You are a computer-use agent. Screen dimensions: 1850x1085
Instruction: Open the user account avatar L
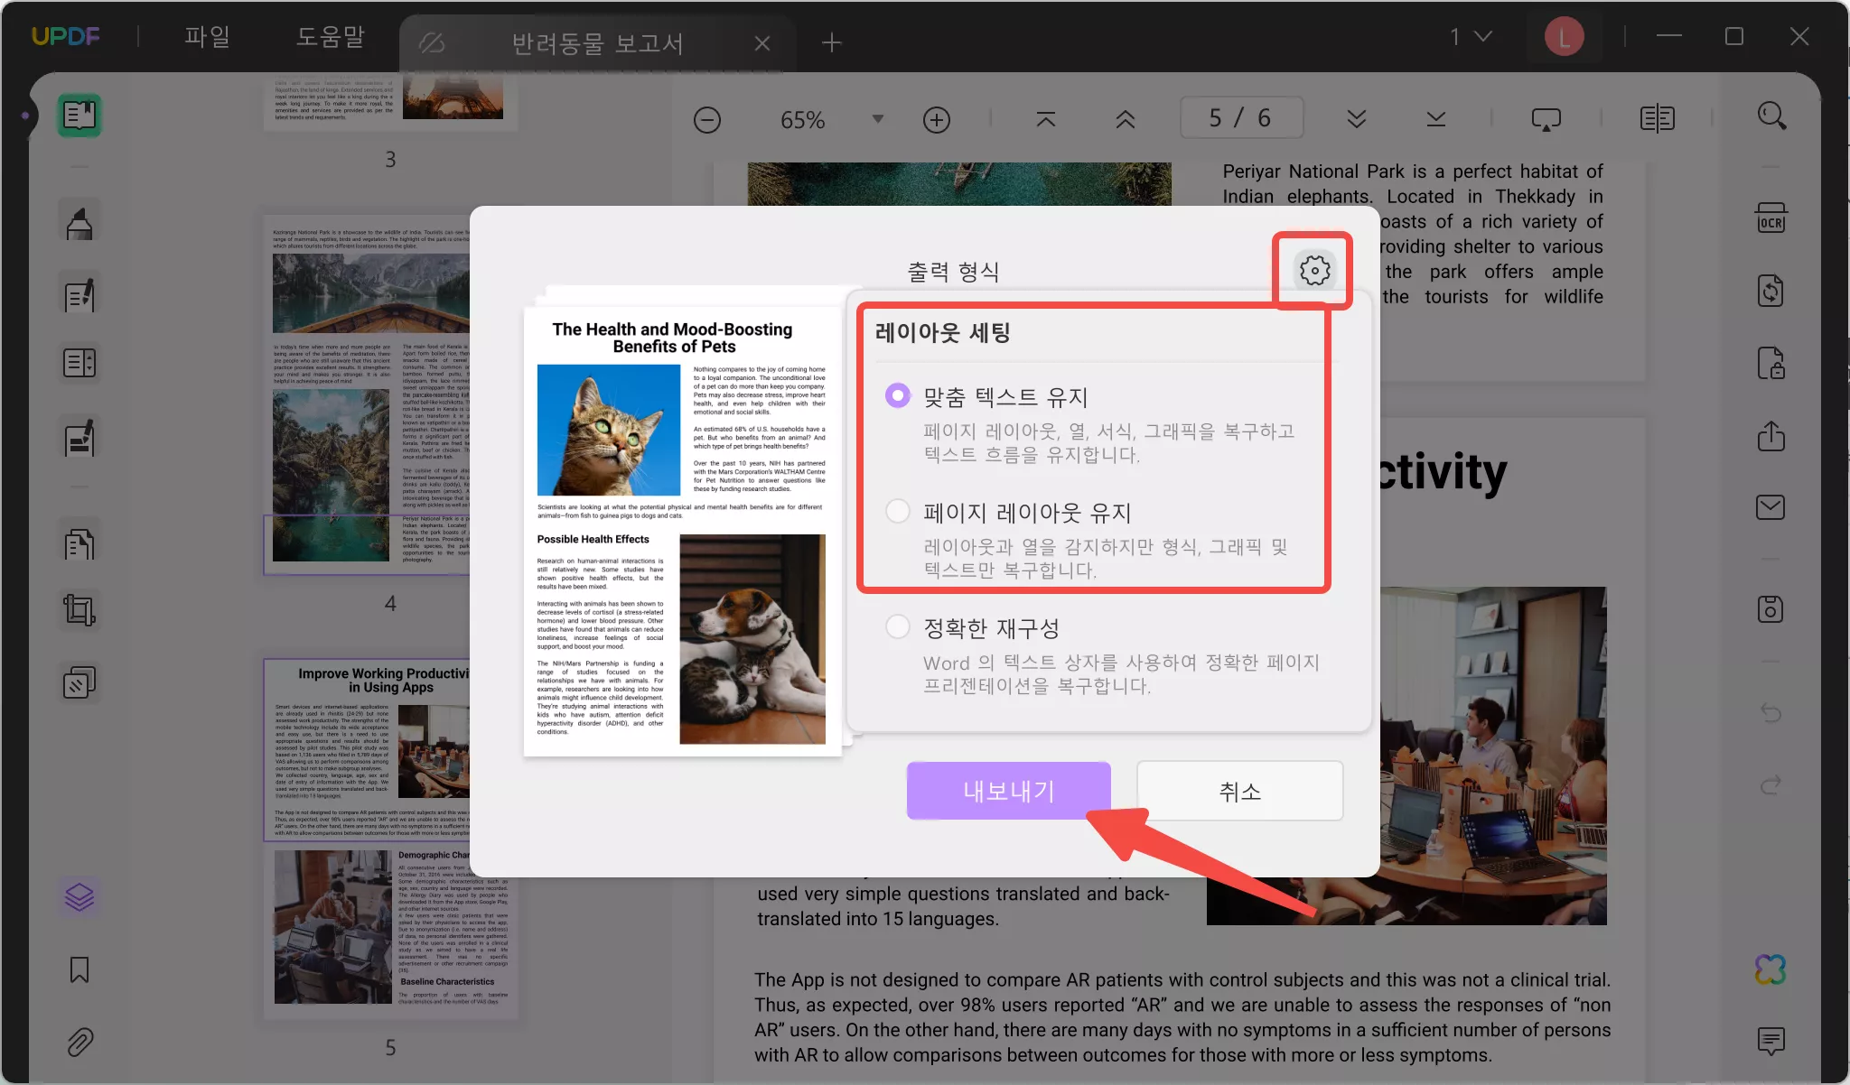pos(1564,37)
